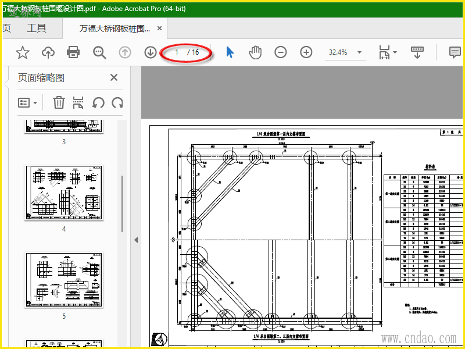The width and height of the screenshot is (465, 349).
Task: Click the 材料表 table heading
Action: (x=429, y=168)
